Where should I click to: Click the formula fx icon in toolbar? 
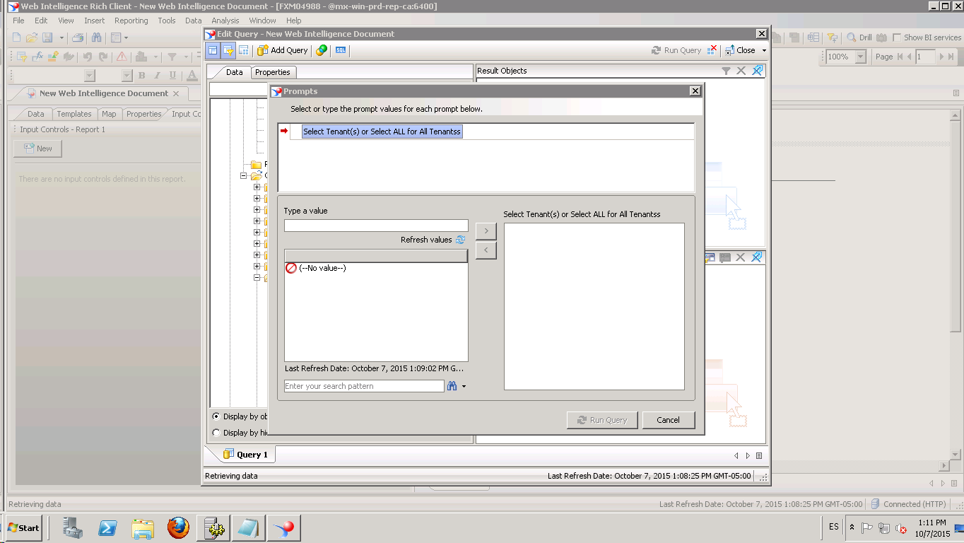37,57
